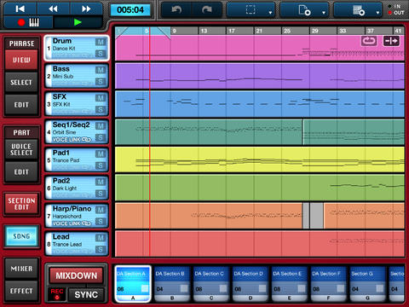The width and height of the screenshot is (409, 307).
Task: Click the MIXDOWN button
Action: [76, 275]
